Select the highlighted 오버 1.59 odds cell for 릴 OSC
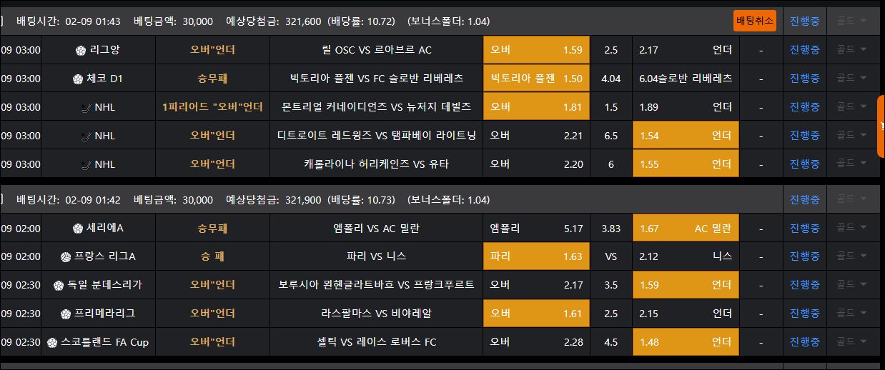The image size is (885, 370). click(536, 50)
